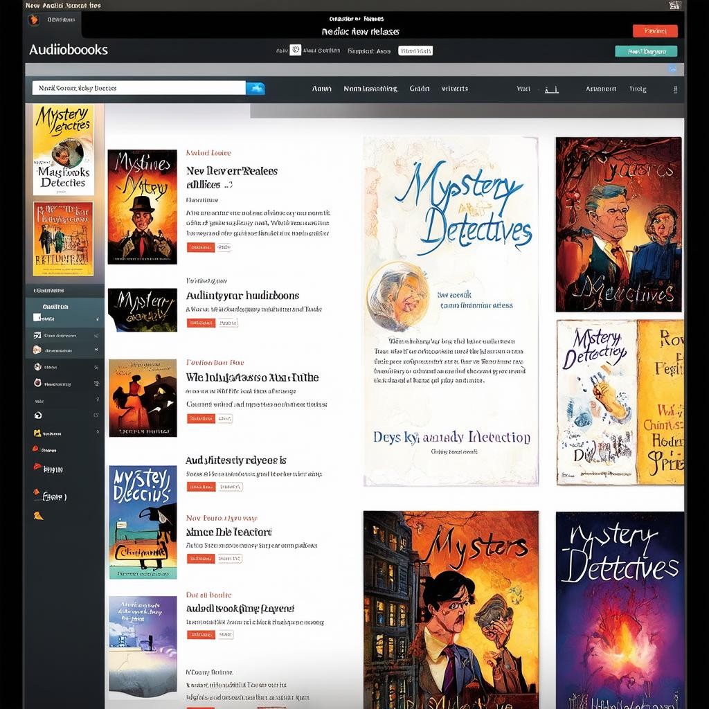Click the small blue icon on the gray strip
The width and height of the screenshot is (709, 709).
(x=672, y=69)
